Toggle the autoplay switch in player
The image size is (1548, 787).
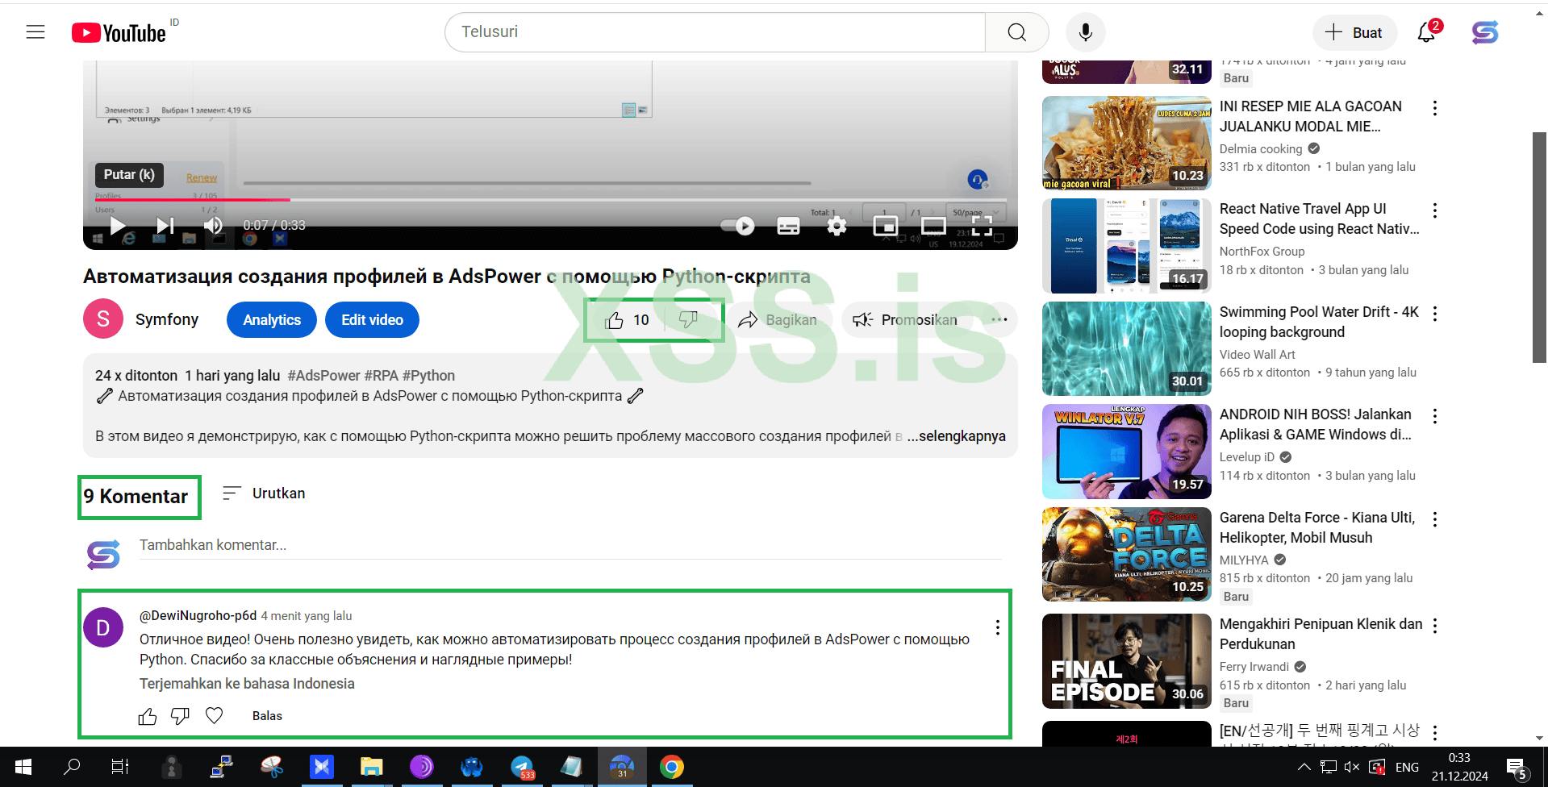(739, 226)
